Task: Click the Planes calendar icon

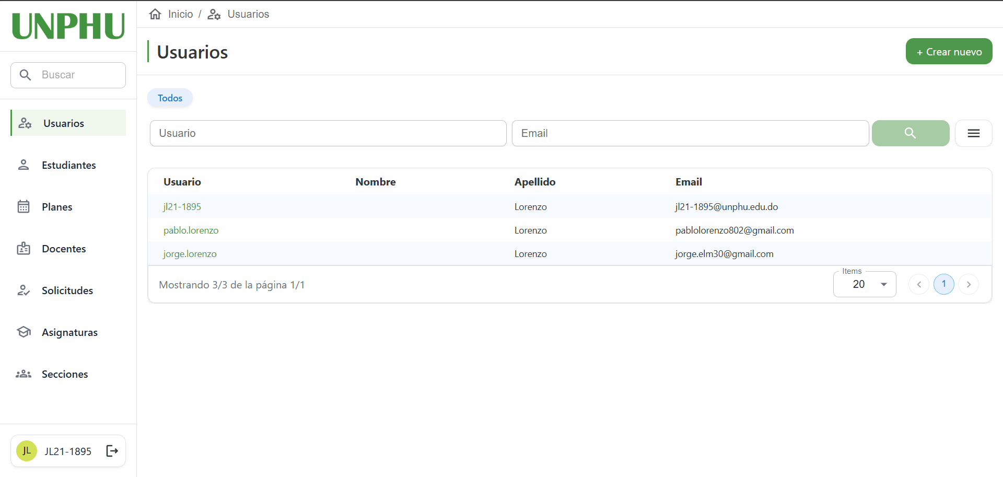Action: coord(24,207)
